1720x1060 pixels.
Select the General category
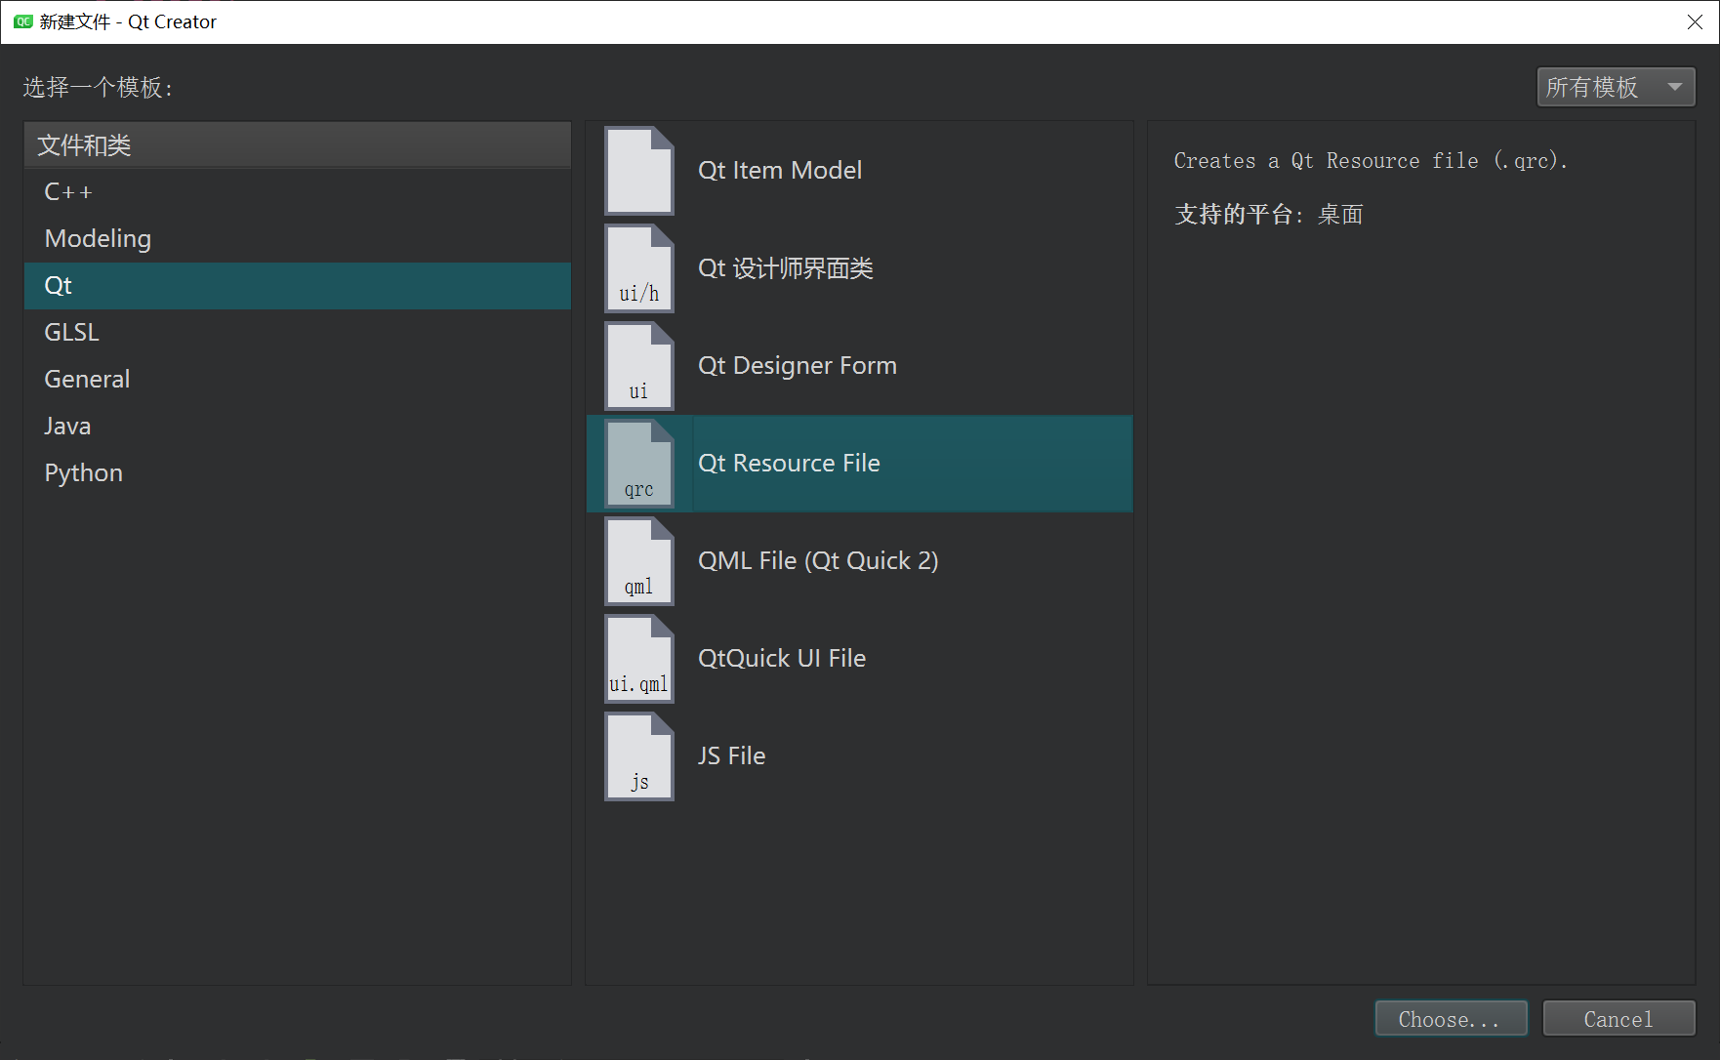[298, 380]
